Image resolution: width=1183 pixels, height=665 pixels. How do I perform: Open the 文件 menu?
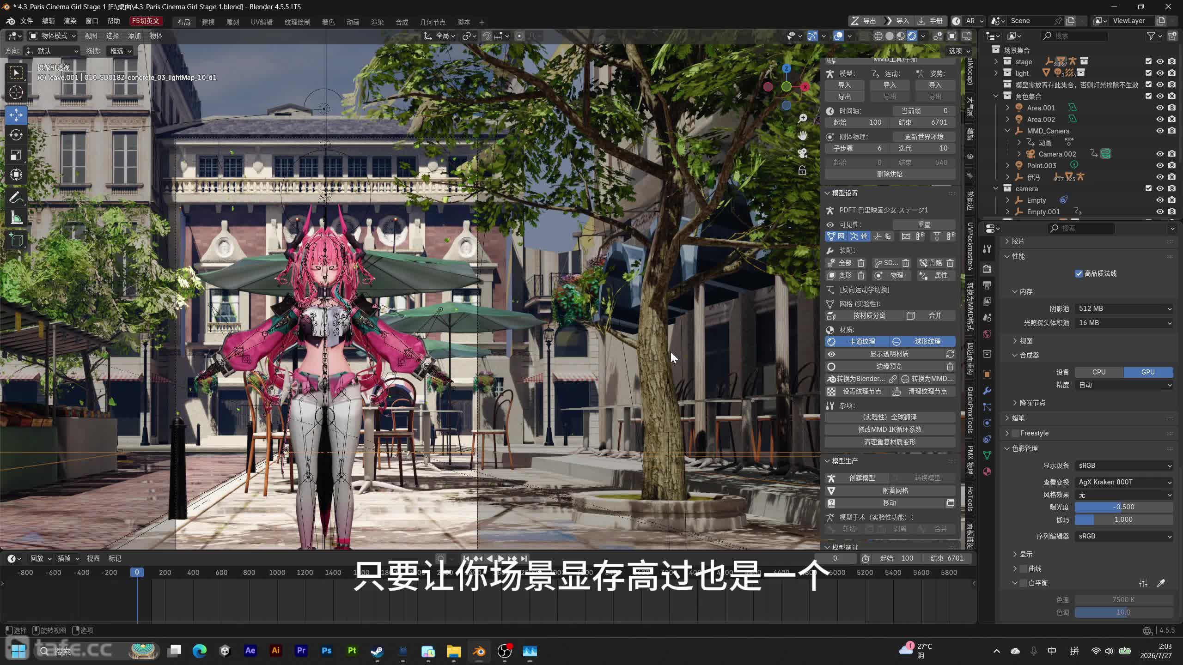point(26,21)
